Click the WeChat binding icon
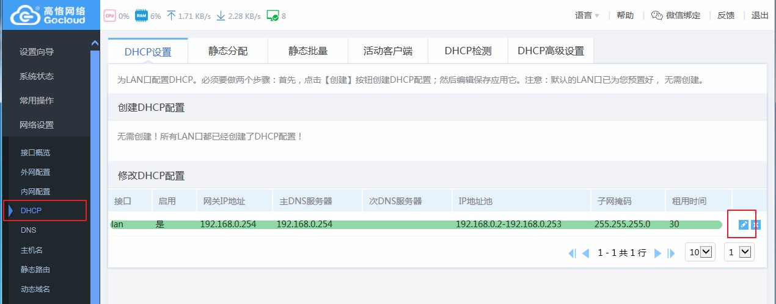The width and height of the screenshot is (776, 304). [x=657, y=16]
